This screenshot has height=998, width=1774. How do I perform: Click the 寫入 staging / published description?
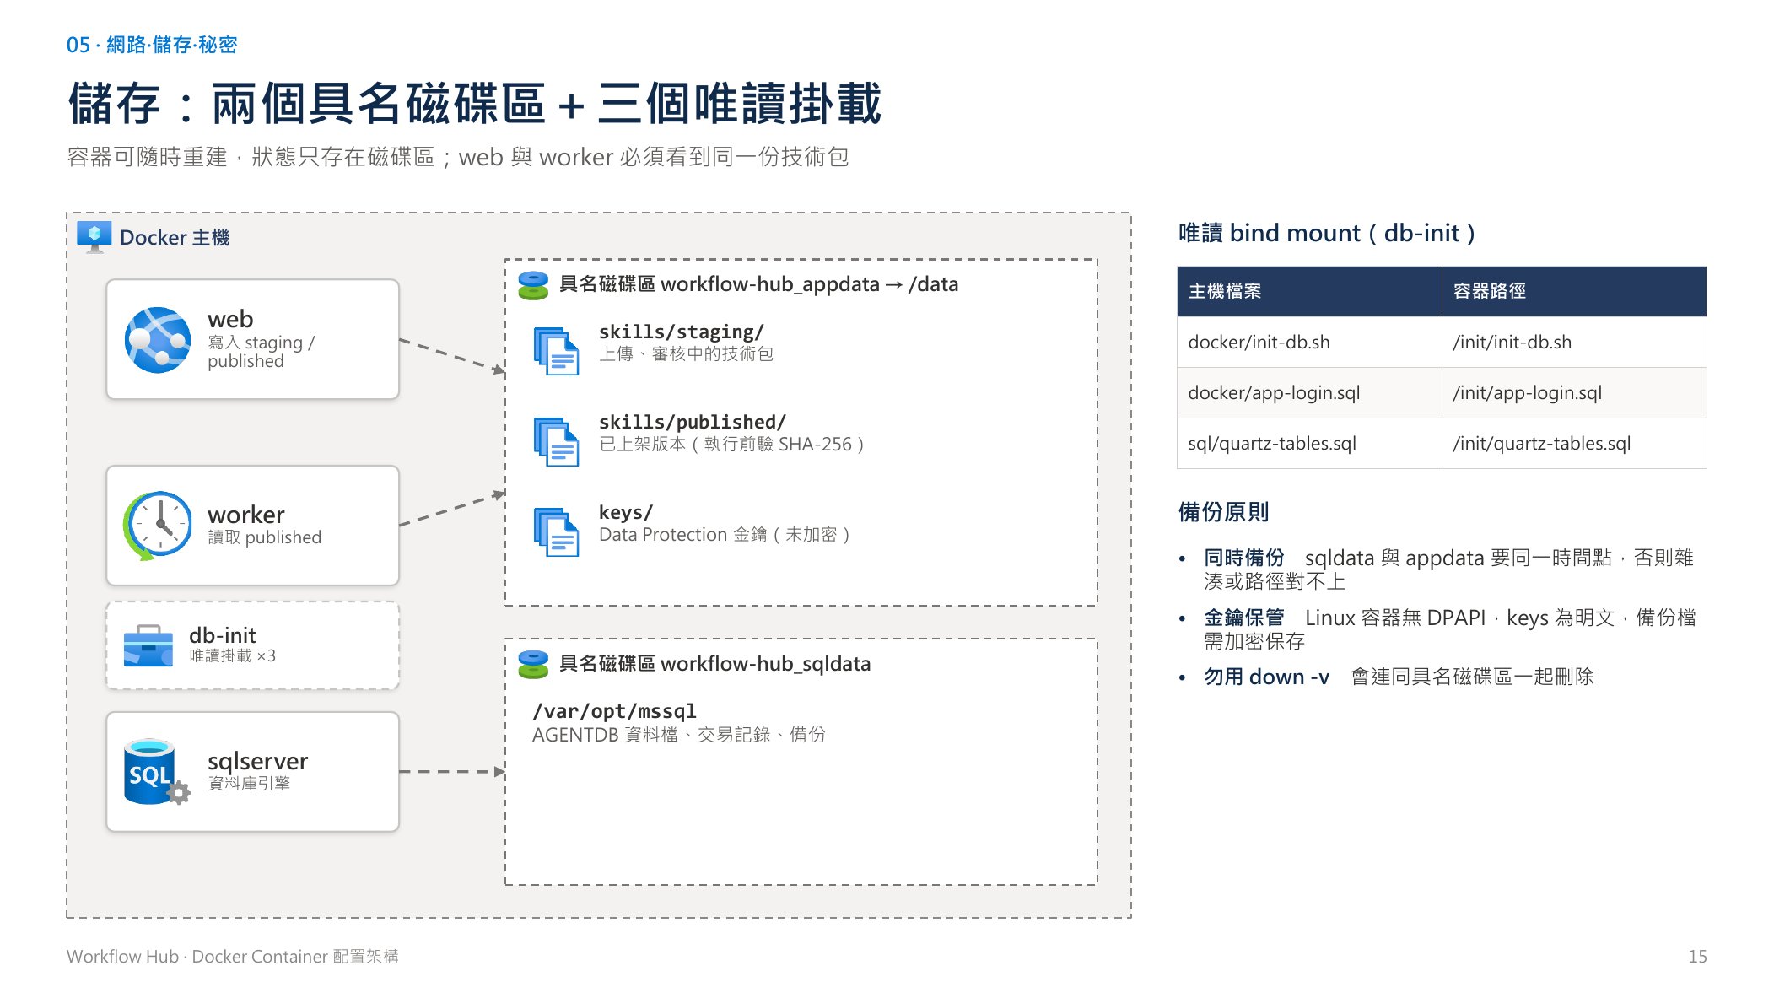261,351
